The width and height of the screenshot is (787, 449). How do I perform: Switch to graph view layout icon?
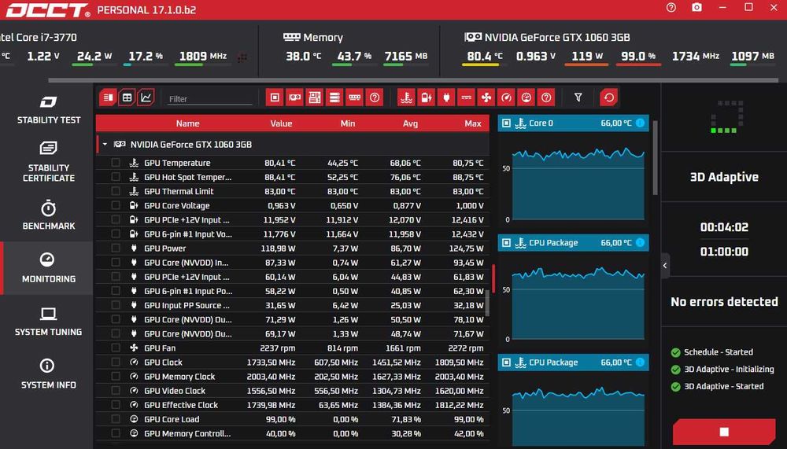tap(146, 98)
